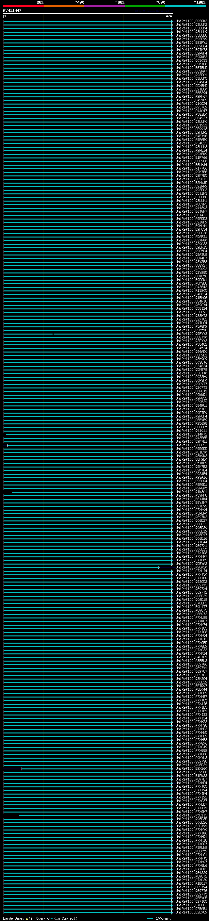Open hit label UniRef100_Q41803
The height and width of the screenshot is (921, 209).
pos(191,208)
